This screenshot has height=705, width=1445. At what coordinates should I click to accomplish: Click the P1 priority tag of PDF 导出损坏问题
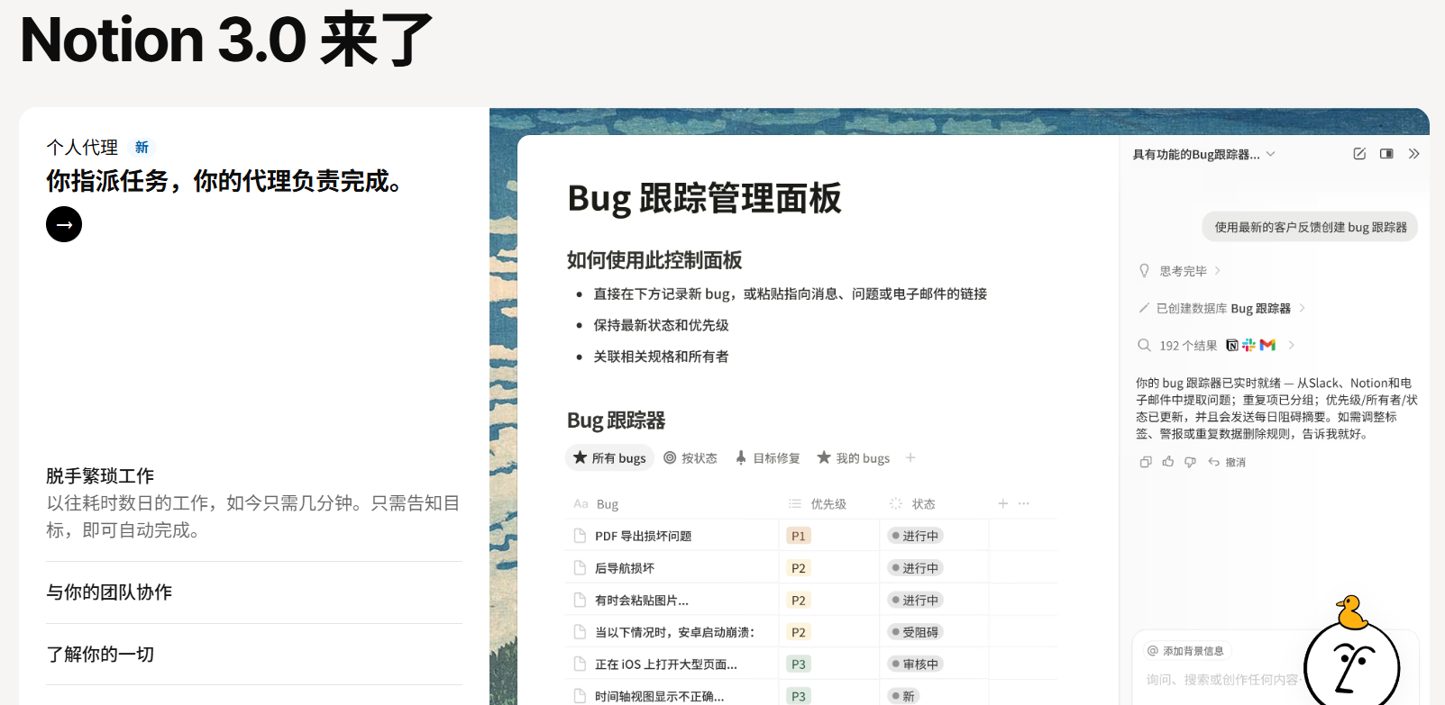[x=799, y=536]
